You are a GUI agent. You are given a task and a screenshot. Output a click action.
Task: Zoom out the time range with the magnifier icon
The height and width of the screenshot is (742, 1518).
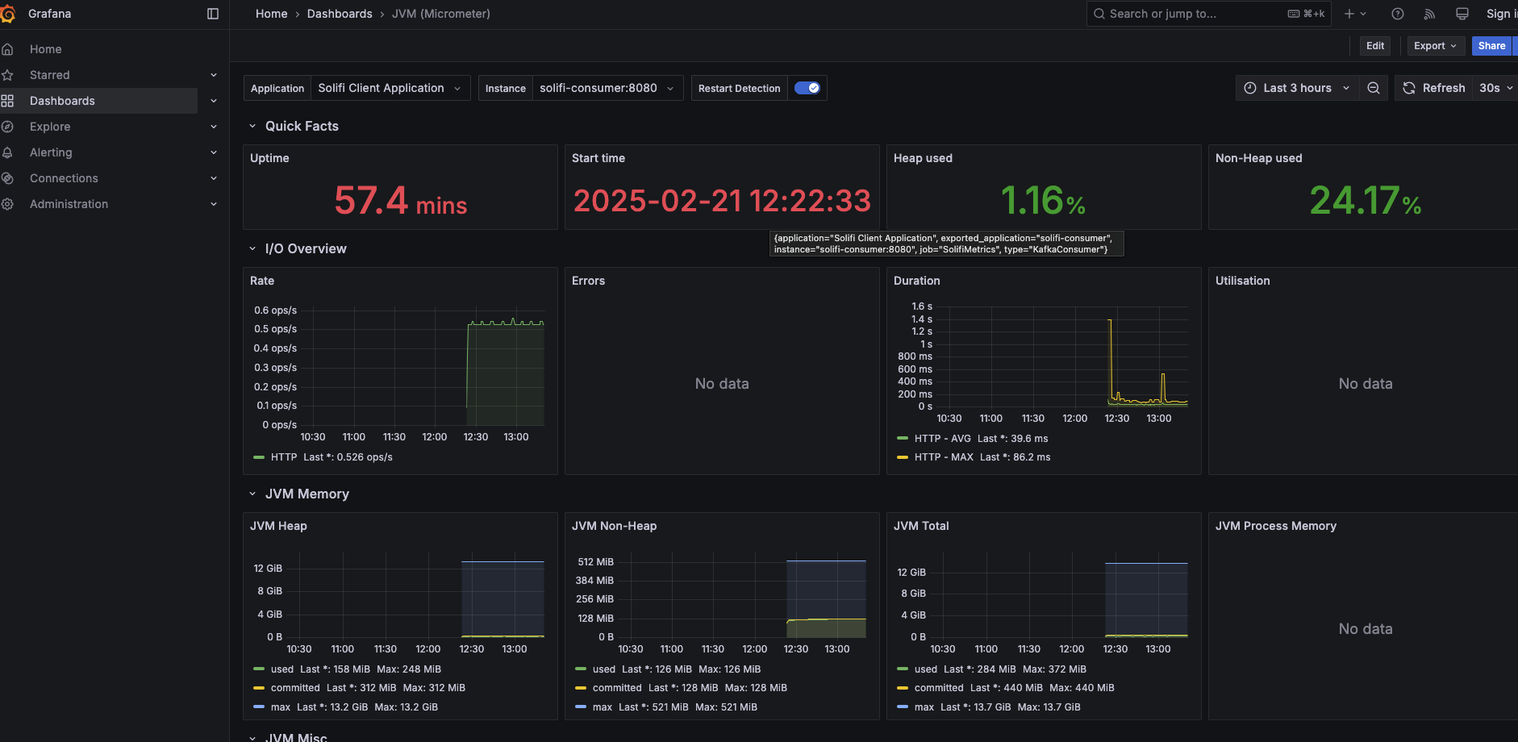click(x=1374, y=88)
